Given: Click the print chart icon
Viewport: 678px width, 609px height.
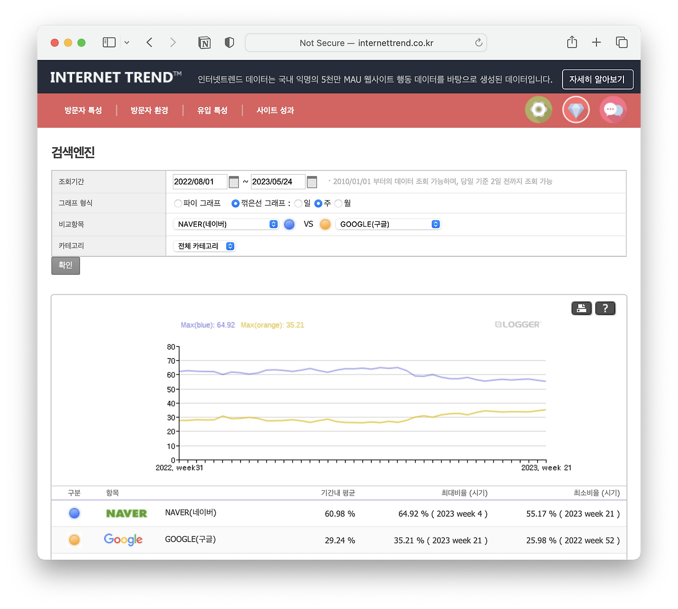Looking at the screenshot, I should (x=582, y=308).
